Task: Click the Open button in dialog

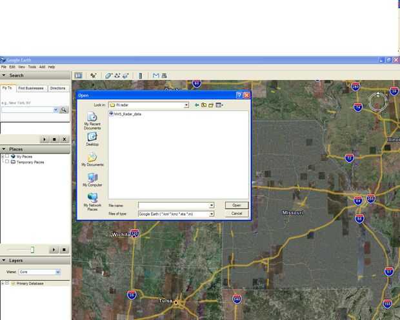Action: pos(237,205)
